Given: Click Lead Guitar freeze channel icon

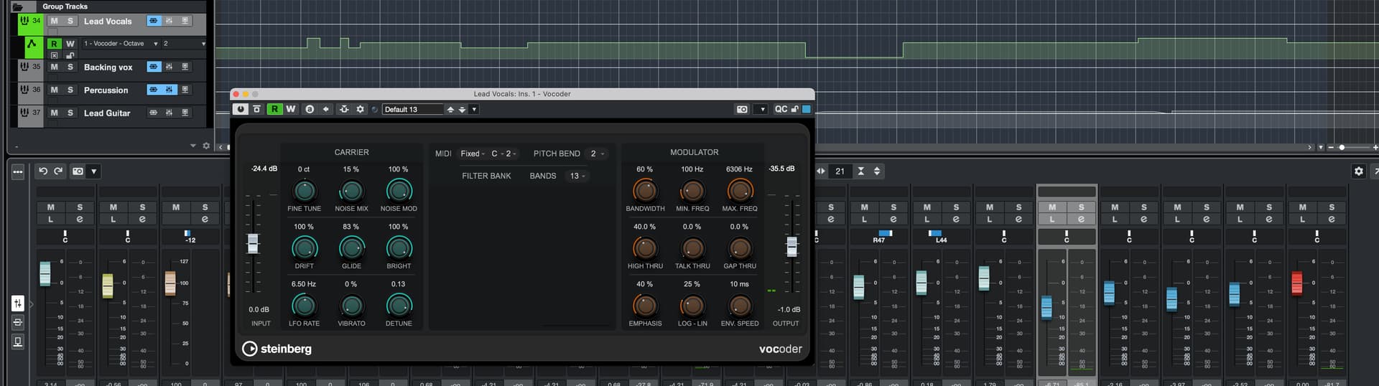Looking at the screenshot, I should 185,113.
